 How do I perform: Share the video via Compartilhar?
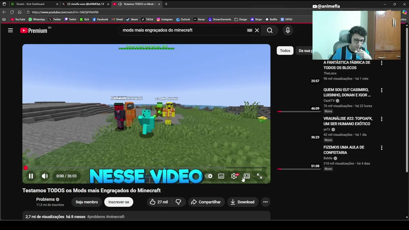pyautogui.click(x=206, y=202)
